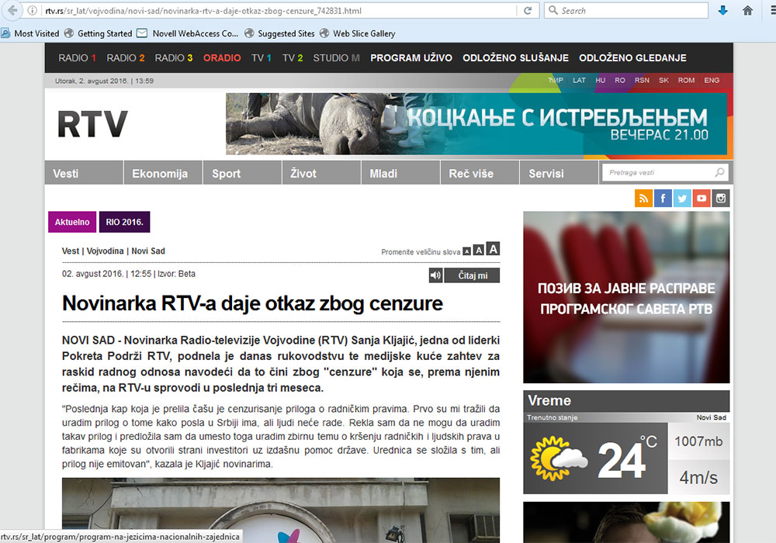Open the Servisi navigation menu
This screenshot has height=543, width=776.
click(546, 174)
